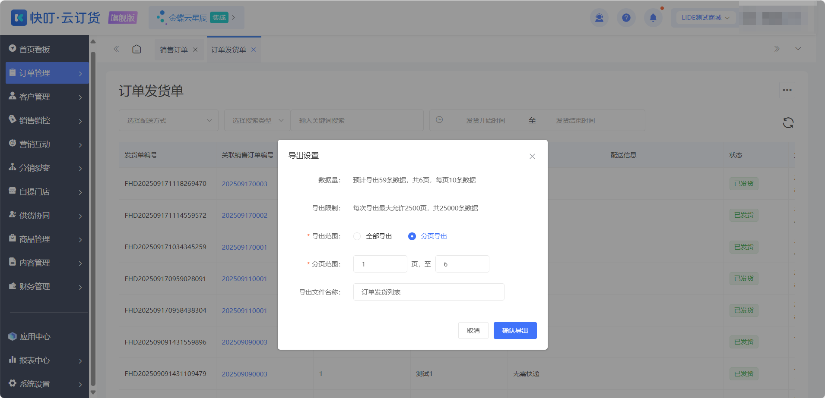Click the 内容管理 document icon

[x=13, y=262]
